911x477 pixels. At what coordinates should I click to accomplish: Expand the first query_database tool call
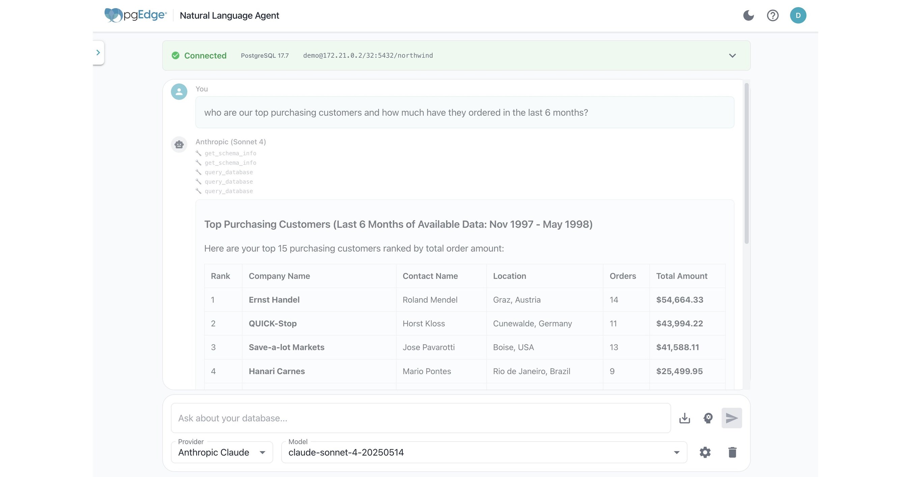pos(229,172)
